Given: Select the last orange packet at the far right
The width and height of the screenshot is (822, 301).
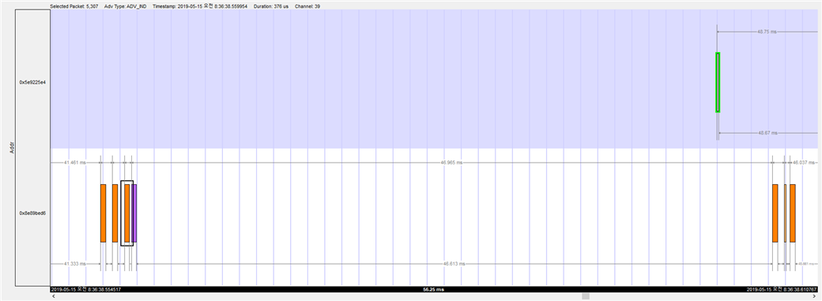Looking at the screenshot, I should tap(793, 213).
